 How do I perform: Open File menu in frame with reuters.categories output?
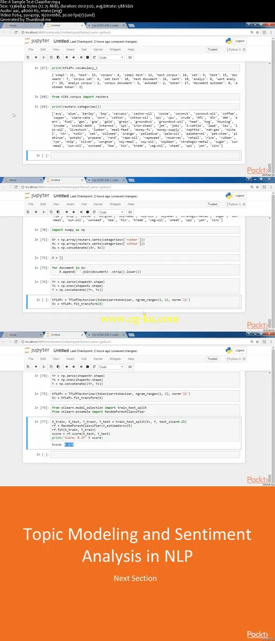pyautogui.click(x=31, y=49)
